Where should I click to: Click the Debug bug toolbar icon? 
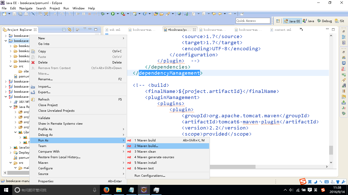click(x=103, y=14)
